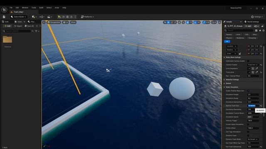Image resolution: width=266 pixels, height=149 pixels.
Task: Click Level Sequence browse-to icon
Action: point(253,68)
